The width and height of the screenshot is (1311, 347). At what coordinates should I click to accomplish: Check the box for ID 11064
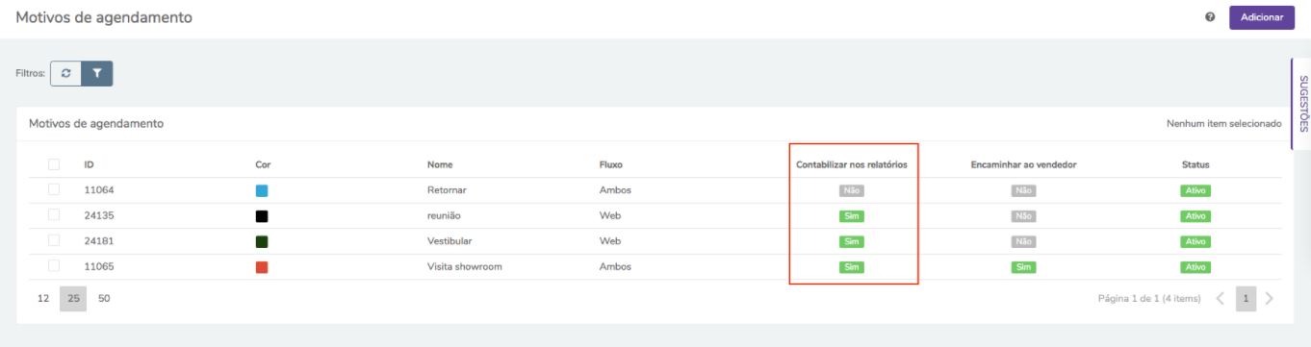point(54,189)
